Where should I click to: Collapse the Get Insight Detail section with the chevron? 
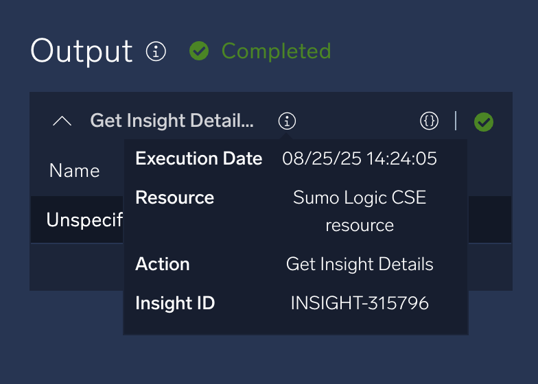(x=62, y=121)
